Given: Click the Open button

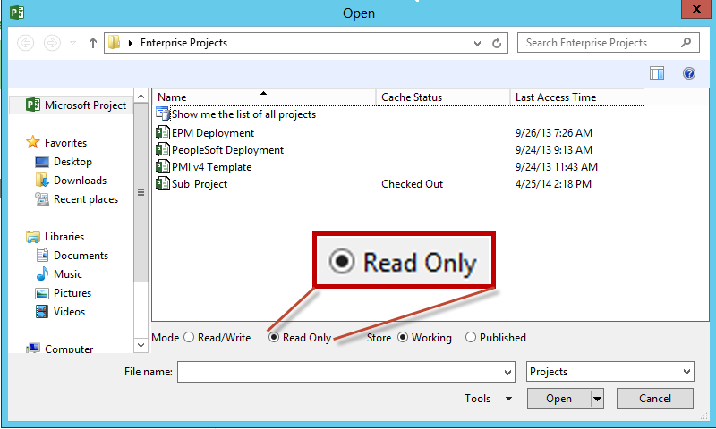Looking at the screenshot, I should pyautogui.click(x=558, y=399).
